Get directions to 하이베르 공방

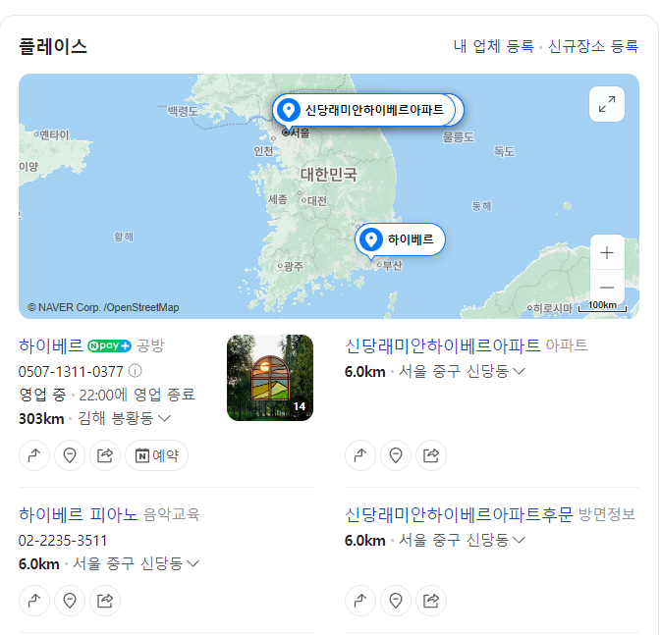(x=34, y=455)
